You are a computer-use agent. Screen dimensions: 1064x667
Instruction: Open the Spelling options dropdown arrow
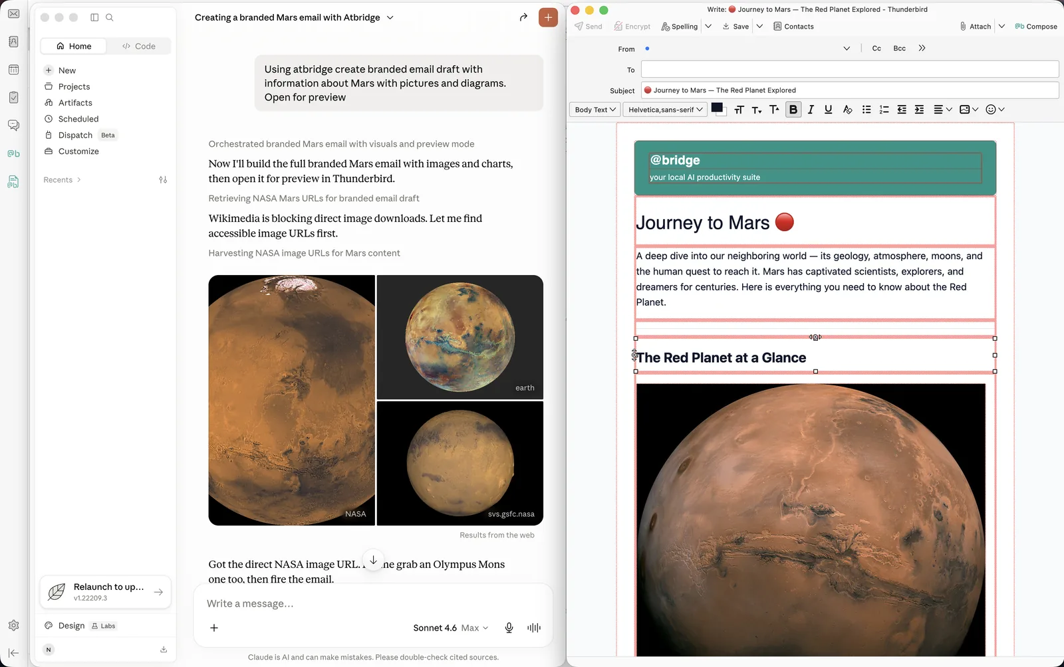[708, 27]
